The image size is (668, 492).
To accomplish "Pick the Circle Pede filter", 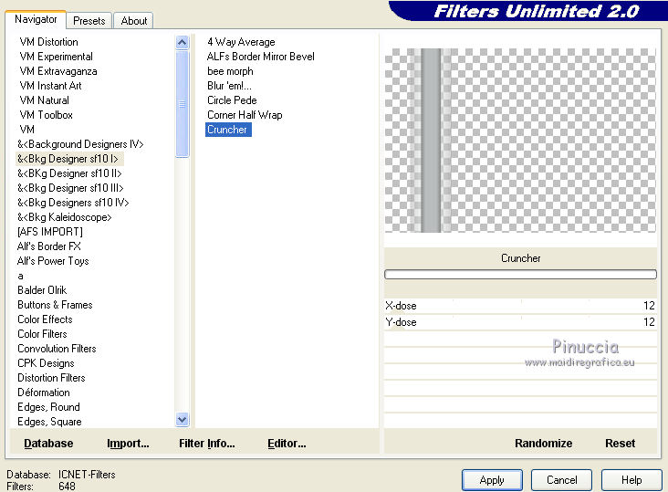I will tap(232, 100).
